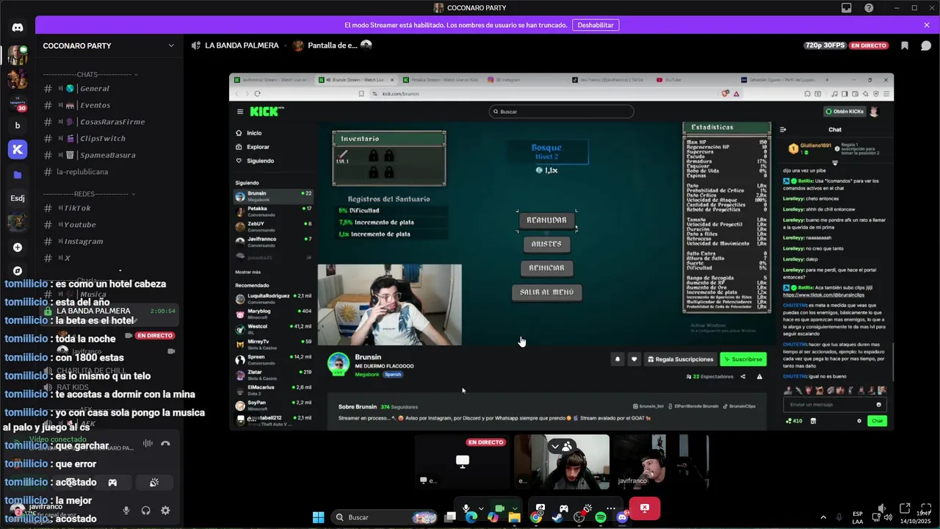This screenshot has height=529, width=940.
Task: Collapse participants chevron on video tile
Action: click(555, 446)
